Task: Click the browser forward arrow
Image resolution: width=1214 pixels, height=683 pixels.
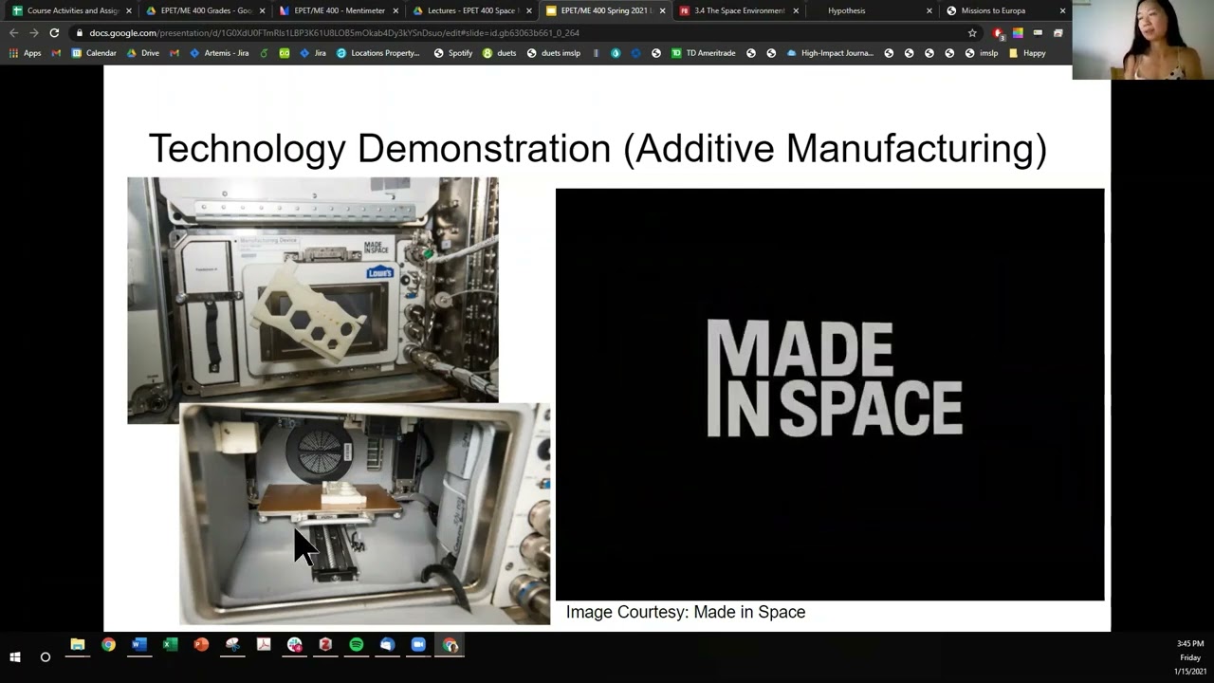Action: coord(33,32)
